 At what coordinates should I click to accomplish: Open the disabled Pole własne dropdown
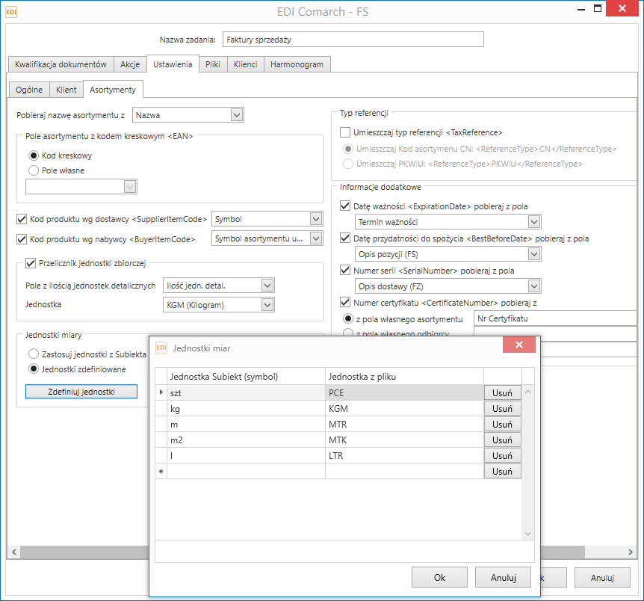pos(130,187)
